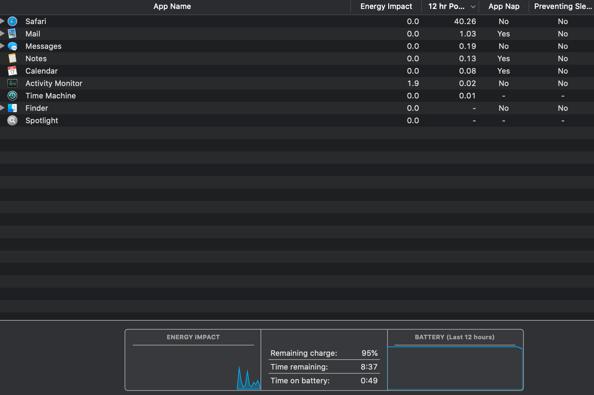Viewport: 594px width, 395px height.
Task: Click Notes' App Nap Yes value
Action: pos(503,58)
